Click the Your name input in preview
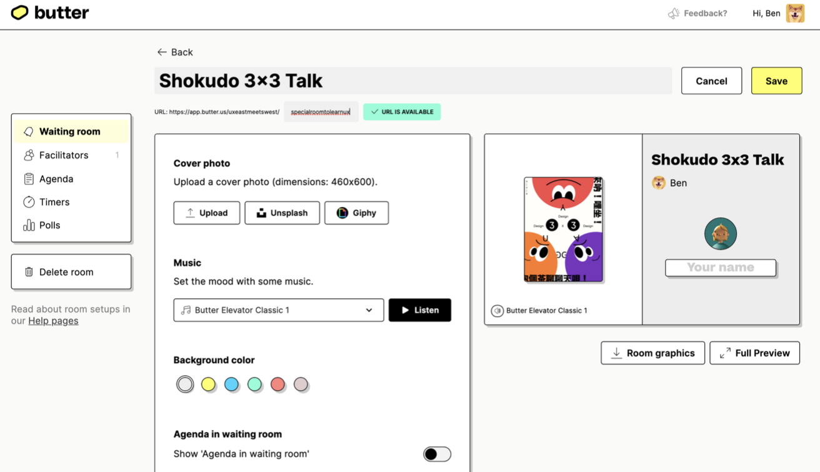Screen dimensions: 820x472 721,267
